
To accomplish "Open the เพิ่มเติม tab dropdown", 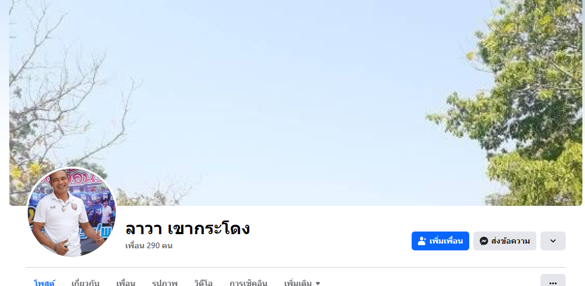I will (302, 283).
